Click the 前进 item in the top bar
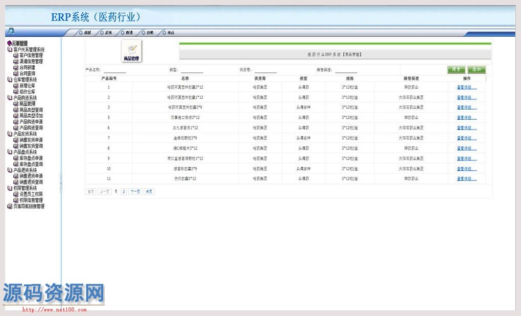This screenshot has height=316, width=521. [127, 33]
